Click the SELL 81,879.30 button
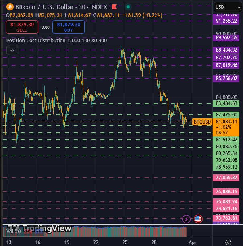This screenshot has width=243, height=246. tap(22, 27)
